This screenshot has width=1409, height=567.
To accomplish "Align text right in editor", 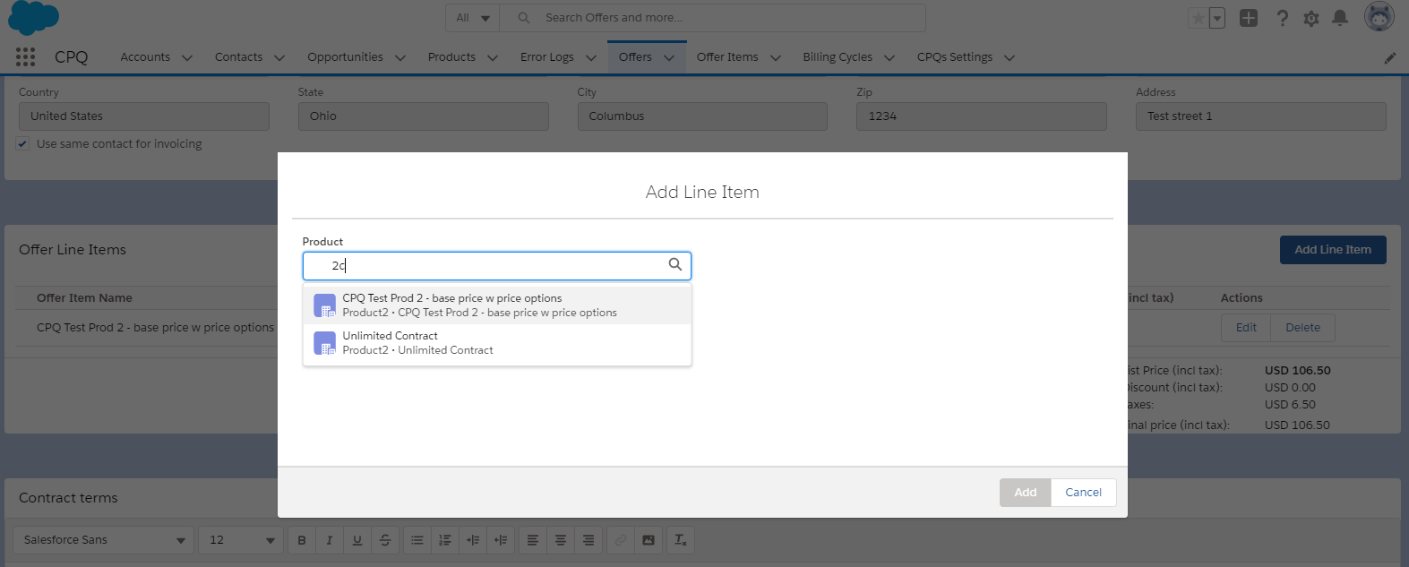I will [589, 540].
